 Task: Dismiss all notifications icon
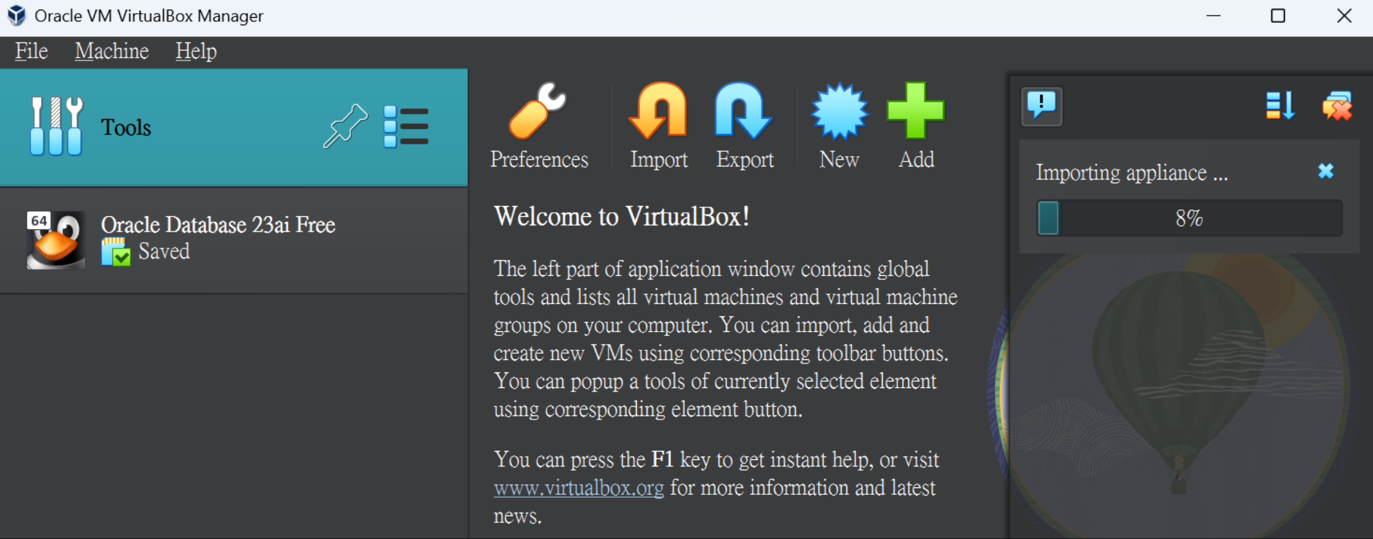click(x=1337, y=106)
